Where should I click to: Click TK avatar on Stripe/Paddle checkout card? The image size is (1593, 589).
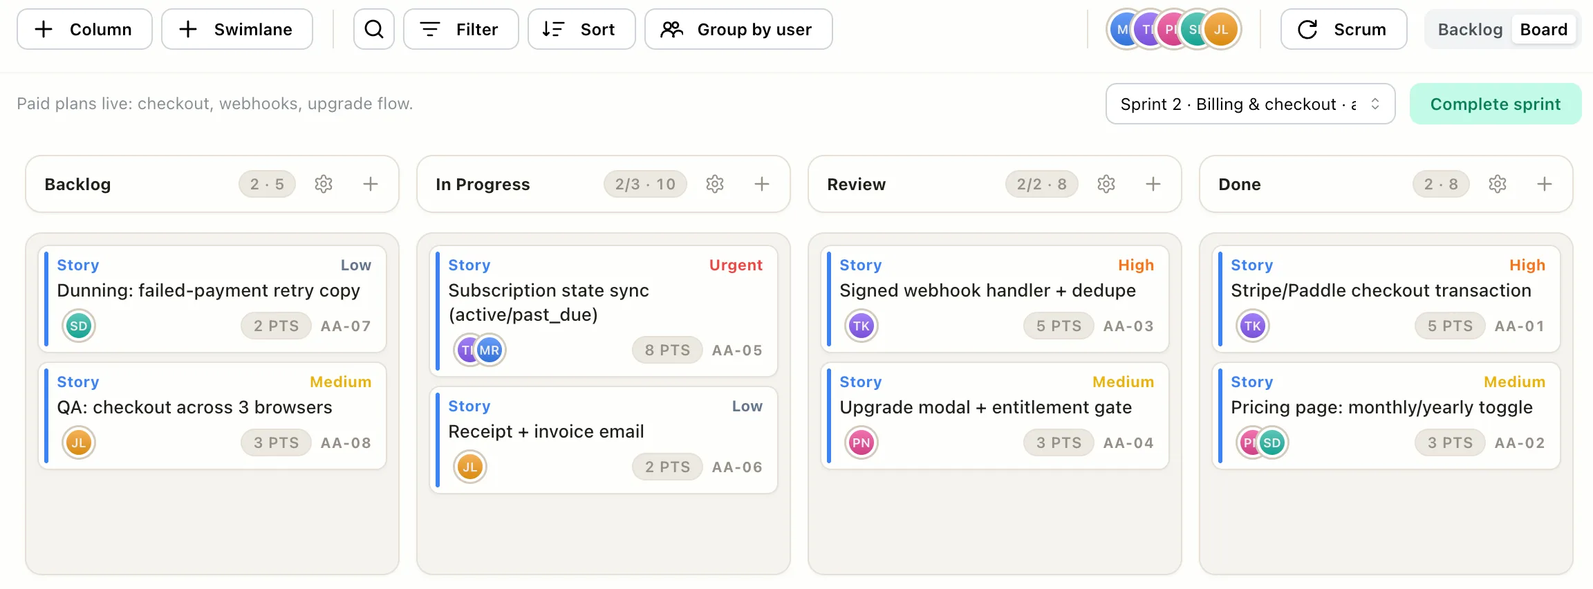(x=1253, y=326)
